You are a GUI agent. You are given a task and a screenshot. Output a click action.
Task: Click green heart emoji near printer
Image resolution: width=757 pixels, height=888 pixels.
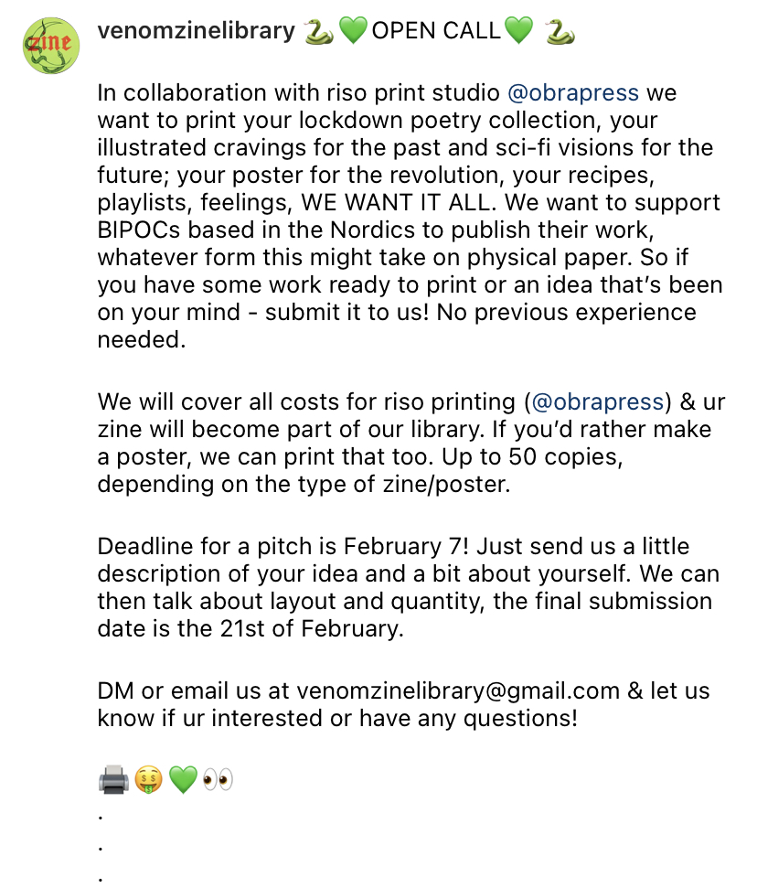(x=183, y=780)
